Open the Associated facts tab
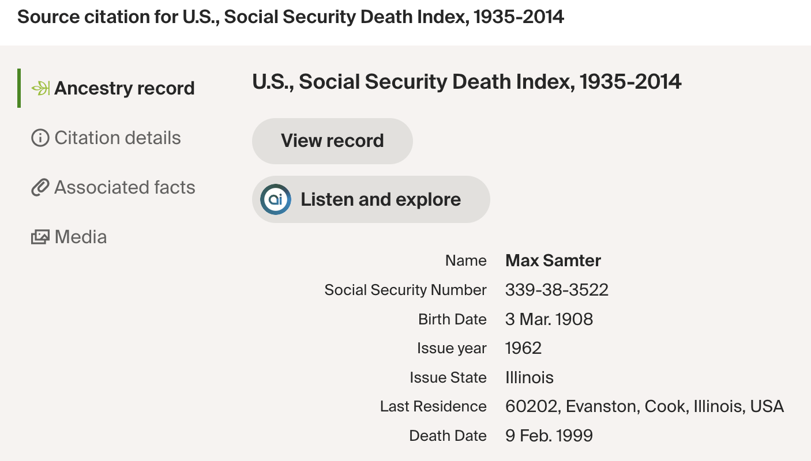Viewport: 811px width, 461px height. coord(125,188)
